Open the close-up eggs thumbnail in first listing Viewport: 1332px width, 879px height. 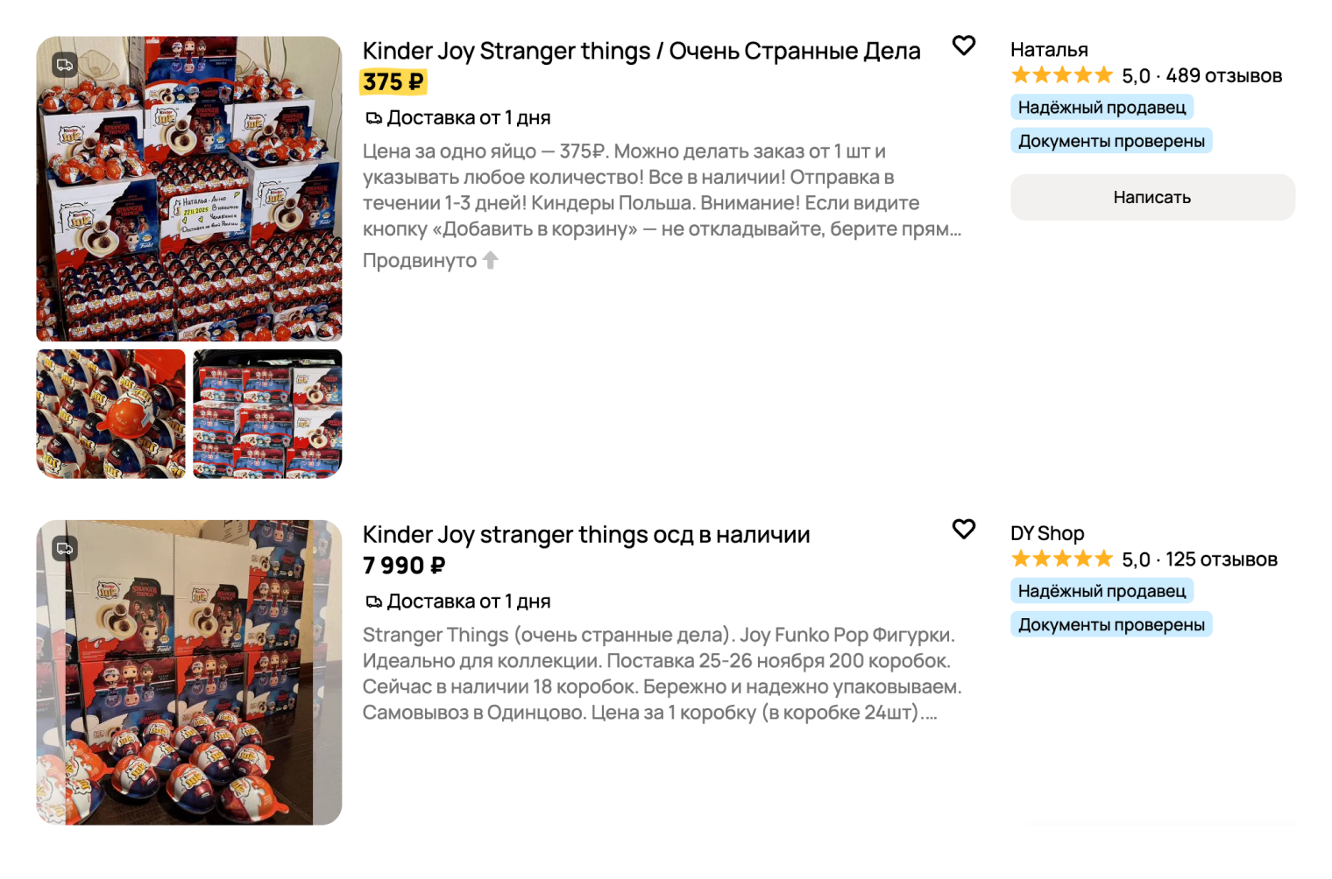(x=110, y=413)
